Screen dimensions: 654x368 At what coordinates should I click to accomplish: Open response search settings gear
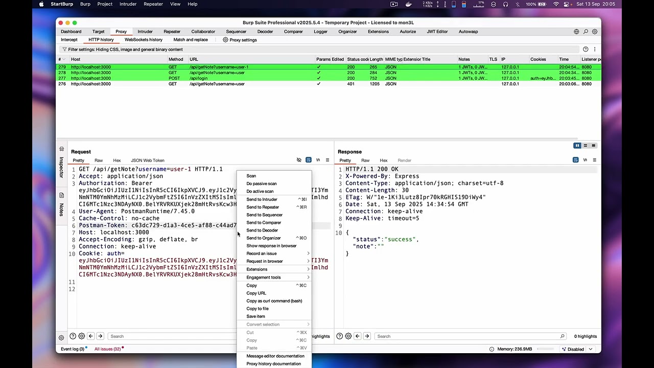[x=348, y=336]
